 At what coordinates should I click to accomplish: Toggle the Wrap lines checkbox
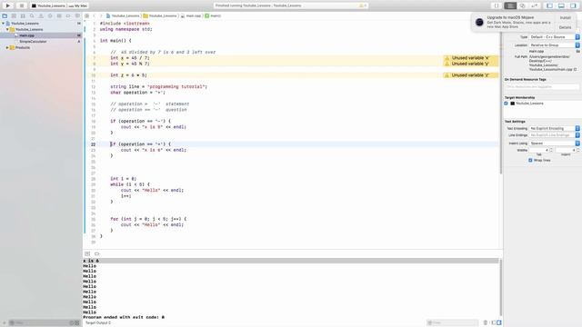click(x=530, y=160)
